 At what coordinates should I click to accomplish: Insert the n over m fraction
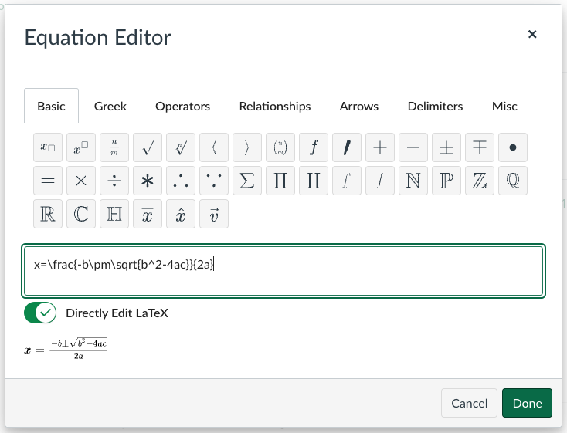(x=114, y=147)
